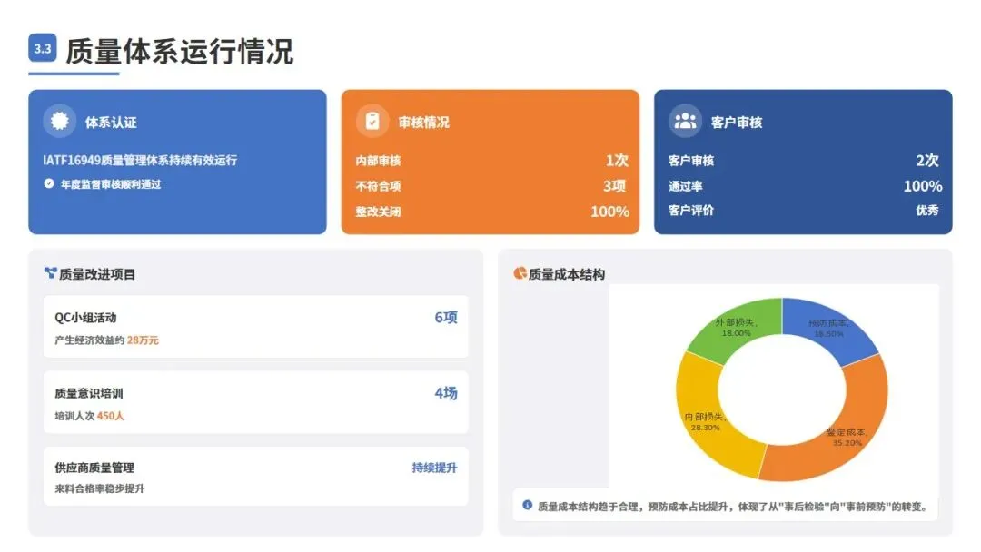Viewport: 981px width, 552px height.
Task: Click the 质量改进项目 section heading
Action: tap(97, 274)
